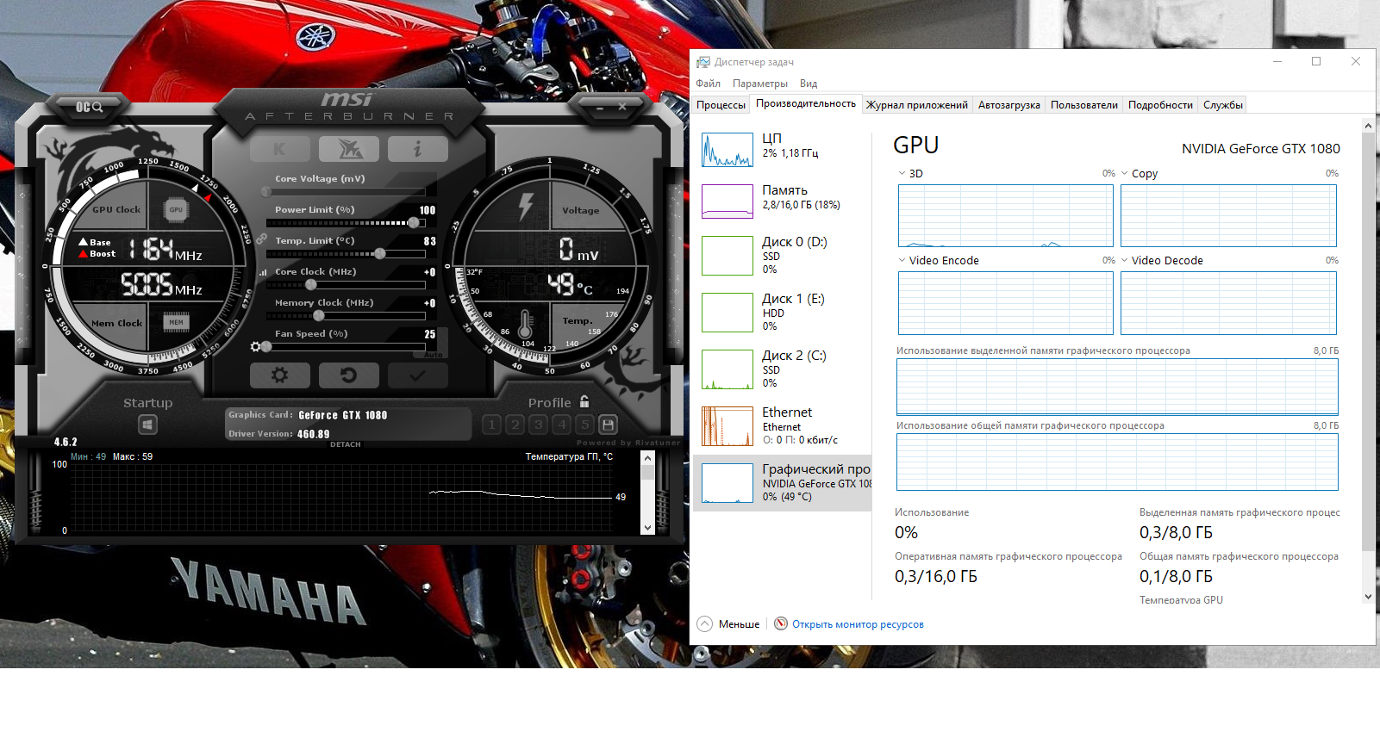Viewport: 1380px width, 744px height.
Task: Adjust the Fan Speed slider
Action: pyautogui.click(x=345, y=347)
